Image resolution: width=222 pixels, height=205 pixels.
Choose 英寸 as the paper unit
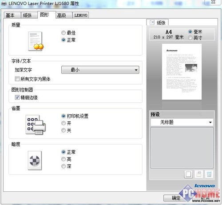[190, 38]
